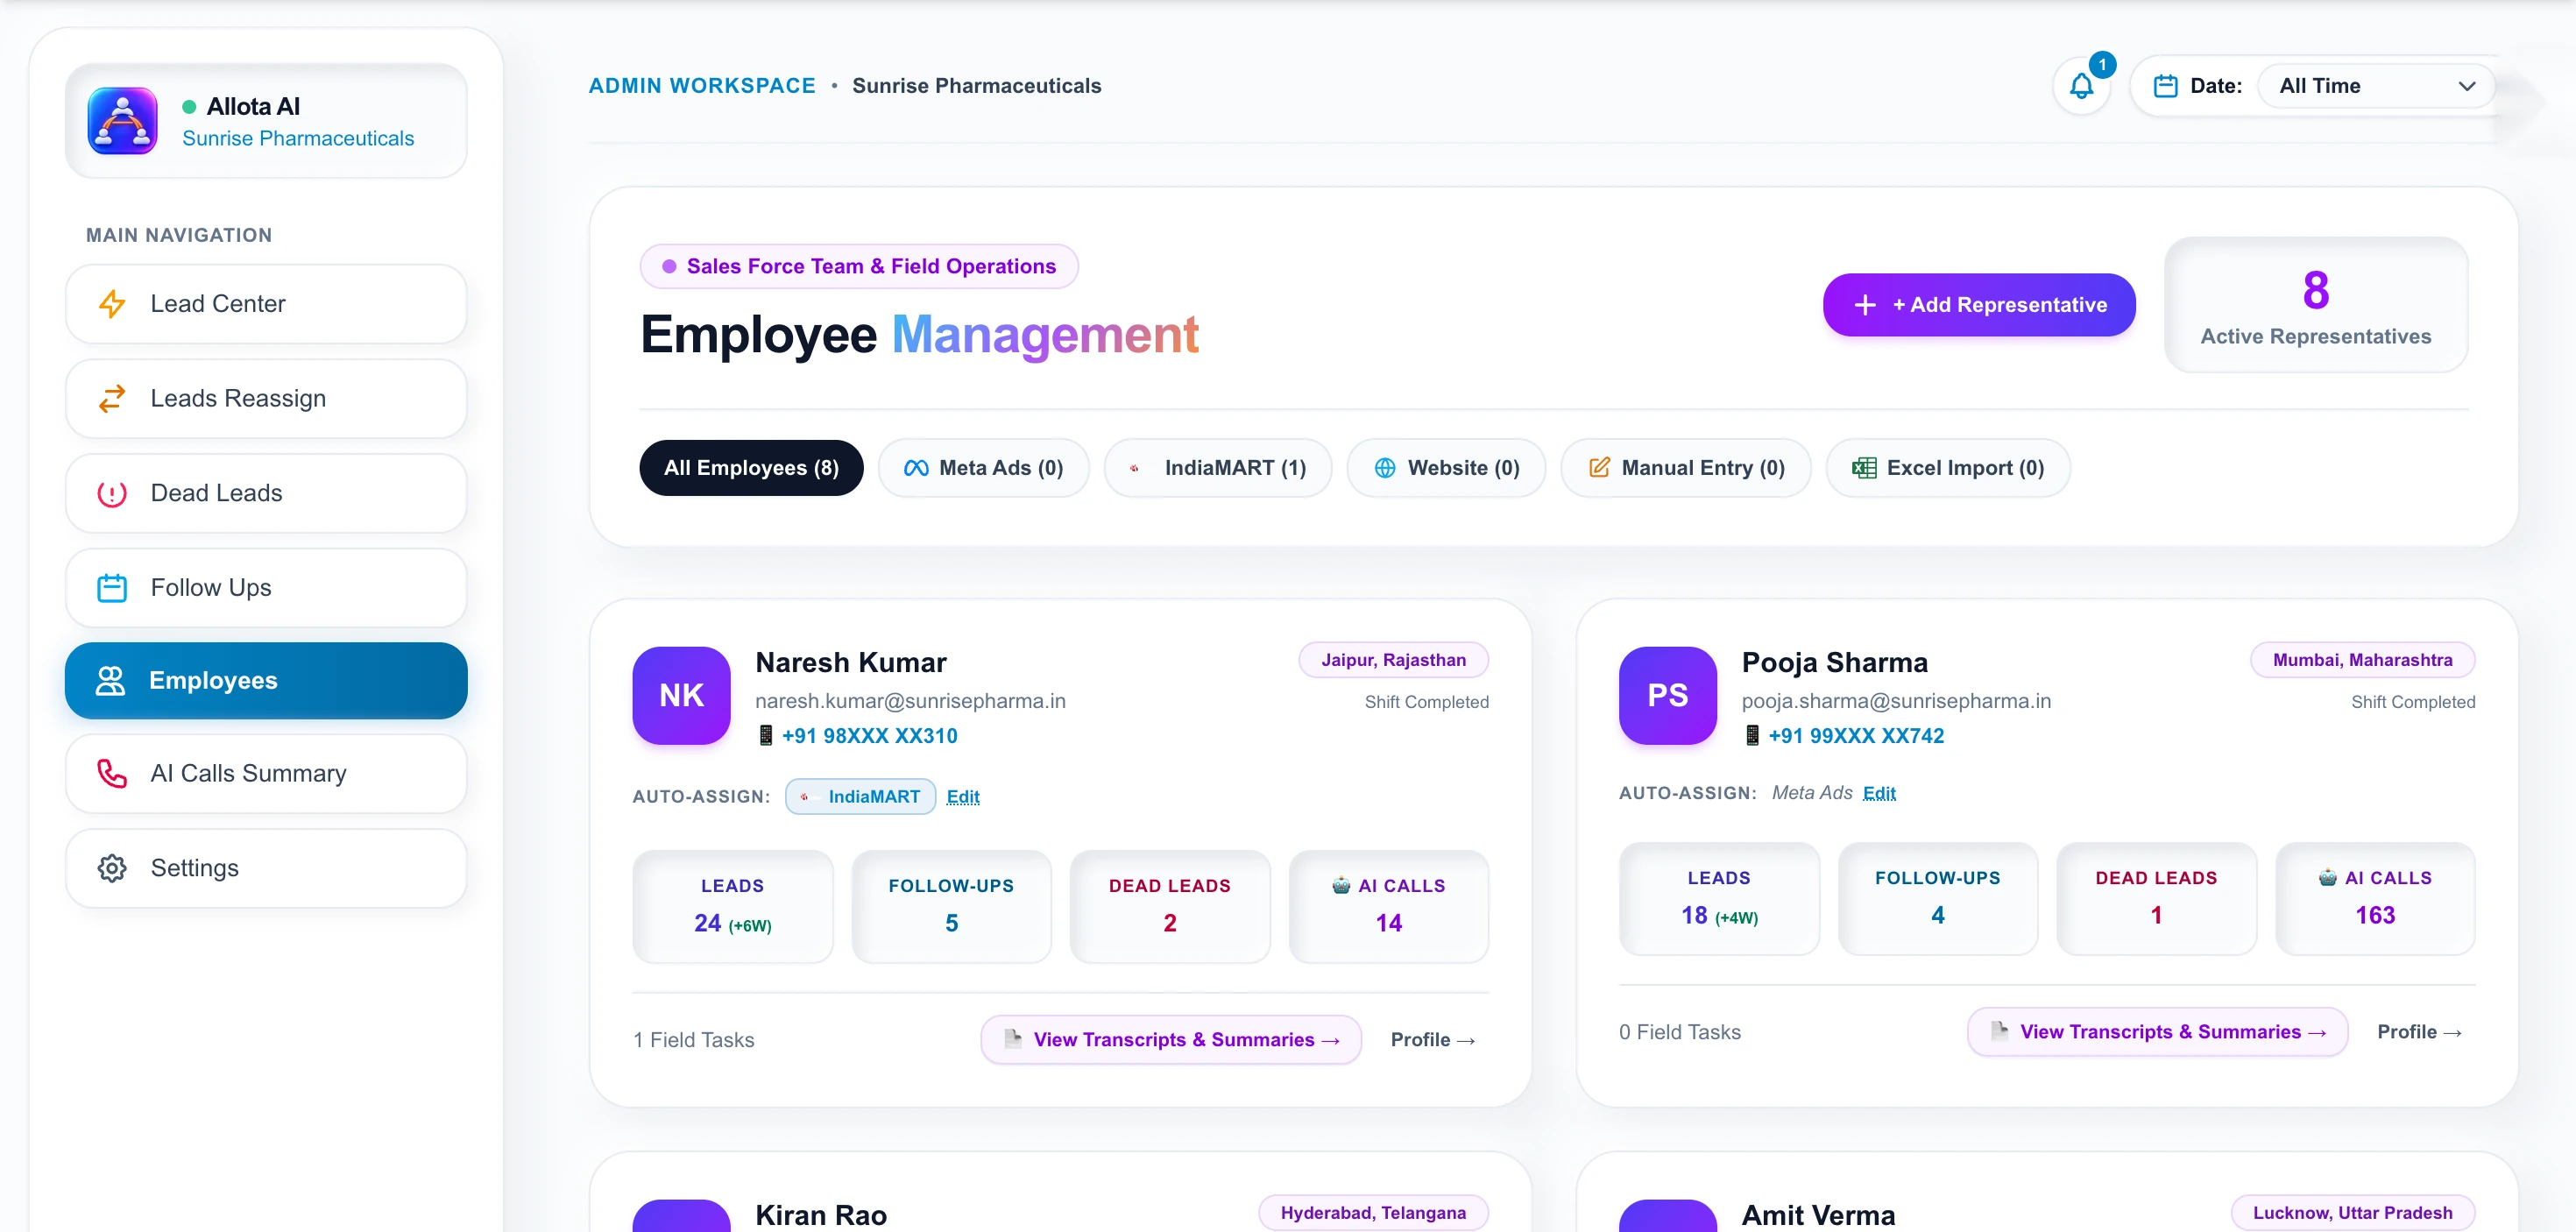Click the Lead Center lightning icon
The height and width of the screenshot is (1232, 2576).
(x=112, y=304)
